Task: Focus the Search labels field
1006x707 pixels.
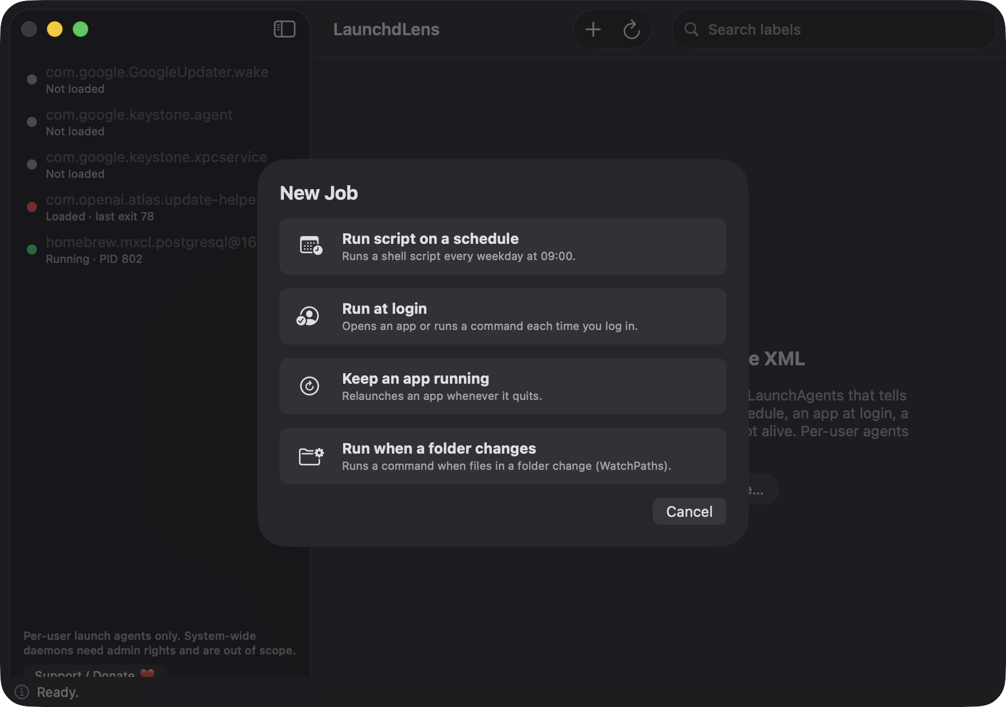Action: coord(834,29)
